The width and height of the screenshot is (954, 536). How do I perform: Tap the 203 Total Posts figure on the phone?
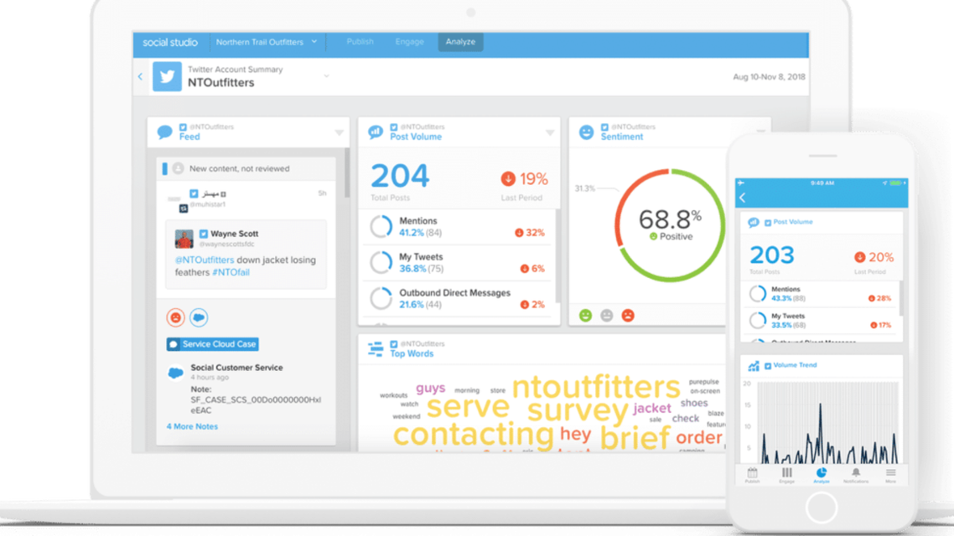click(x=772, y=255)
